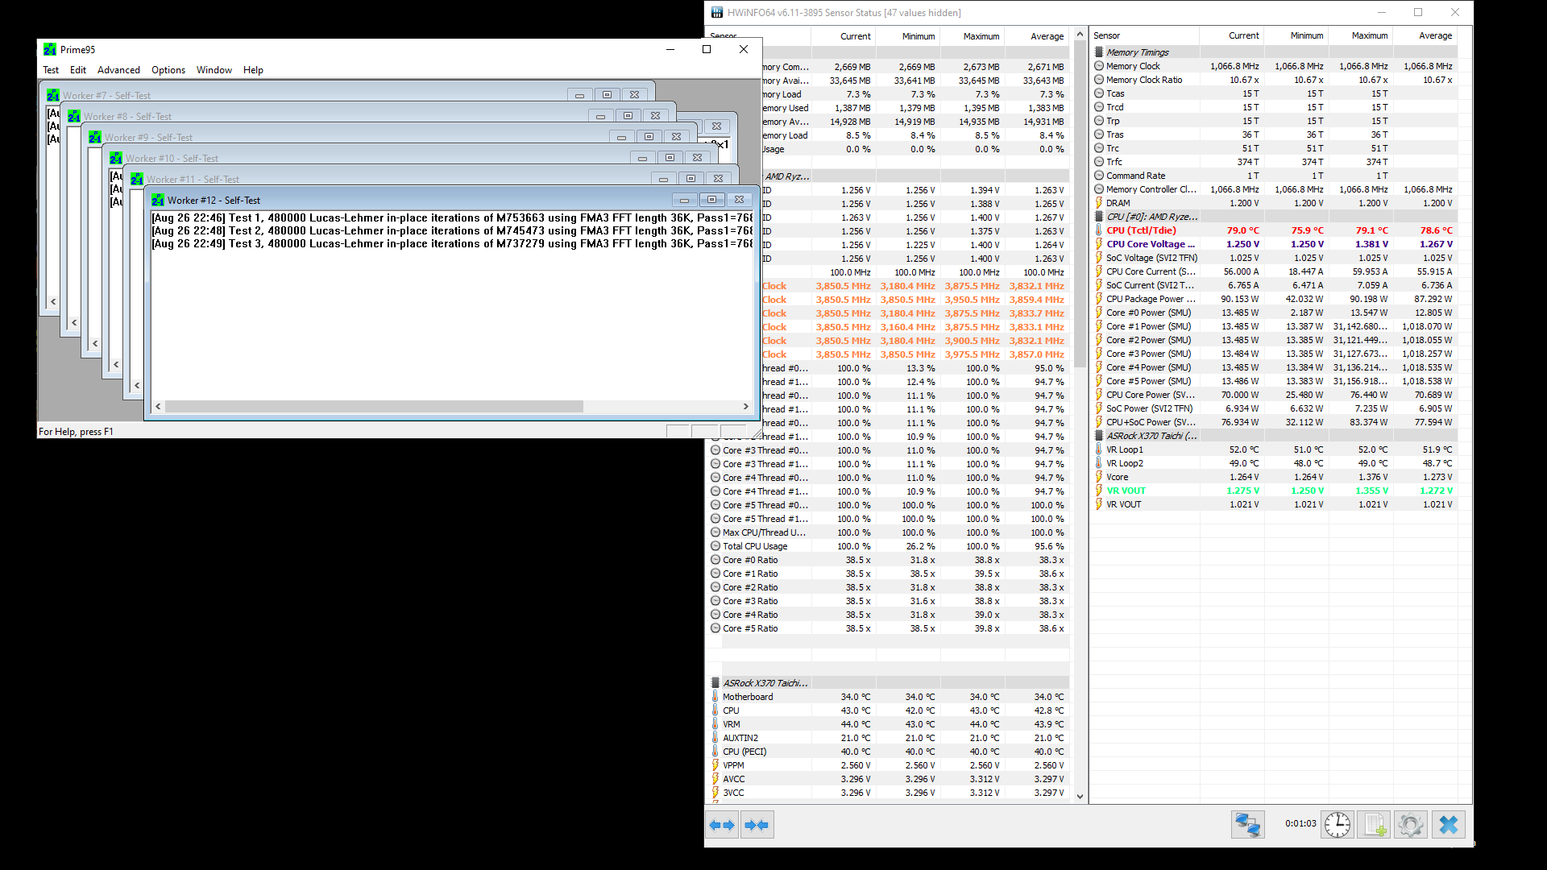This screenshot has width=1547, height=870.
Task: Click the start logging file icon
Action: point(1375,825)
